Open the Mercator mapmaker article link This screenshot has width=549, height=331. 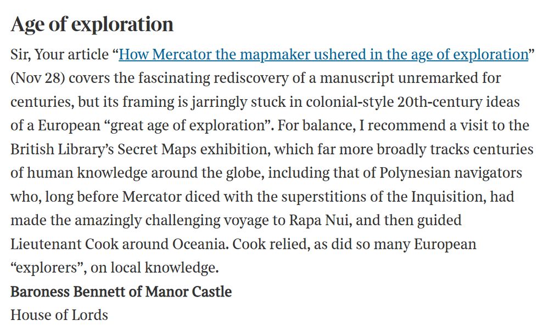[323, 54]
